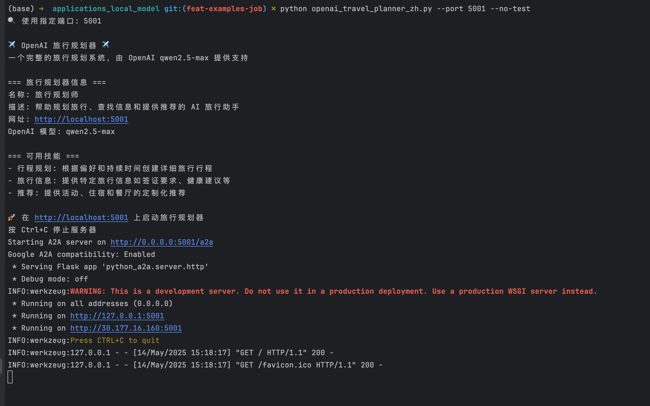Open the localhost link in the rocket startup line
This screenshot has width=650, height=406.
click(81, 217)
